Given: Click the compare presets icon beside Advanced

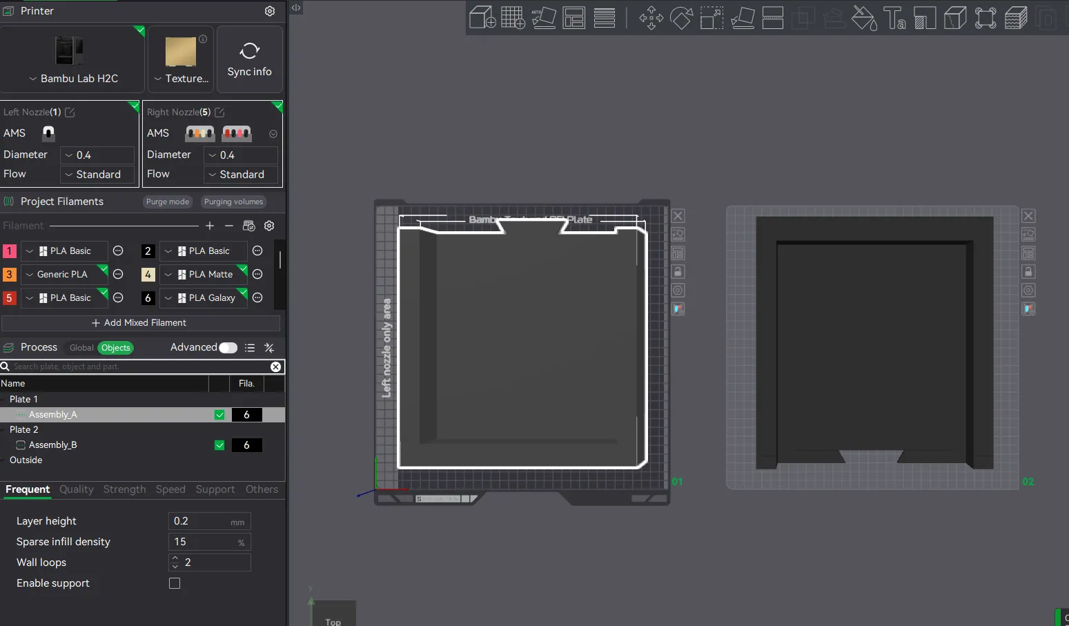Looking at the screenshot, I should pyautogui.click(x=269, y=348).
